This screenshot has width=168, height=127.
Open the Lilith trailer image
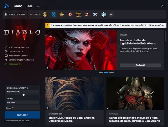[81, 50]
